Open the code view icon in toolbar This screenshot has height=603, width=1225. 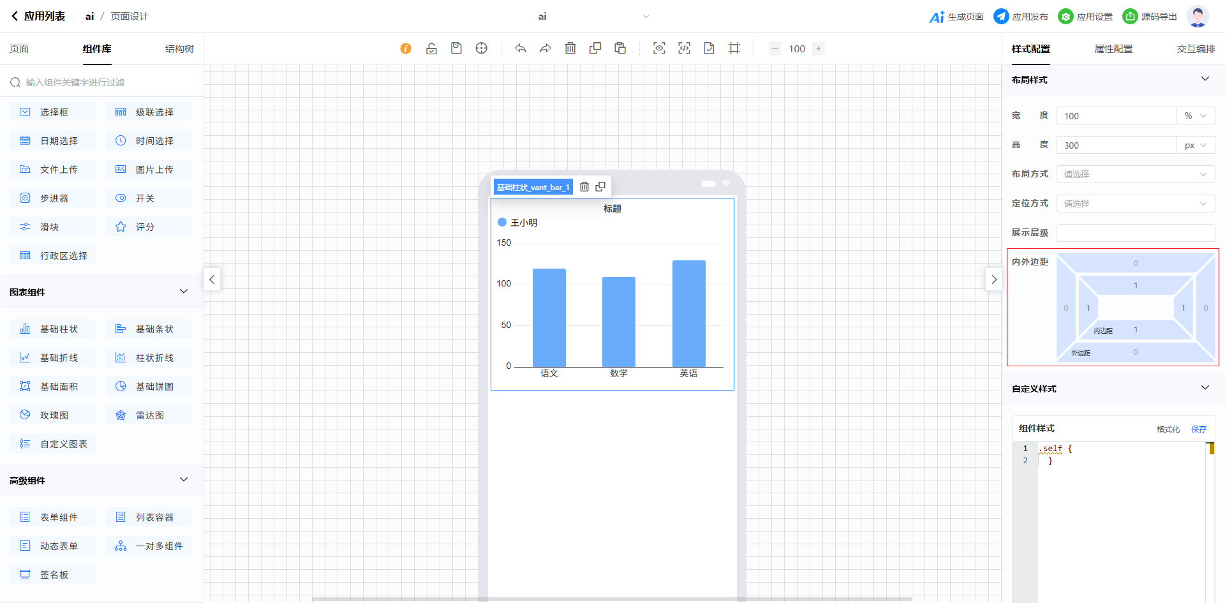tap(684, 48)
